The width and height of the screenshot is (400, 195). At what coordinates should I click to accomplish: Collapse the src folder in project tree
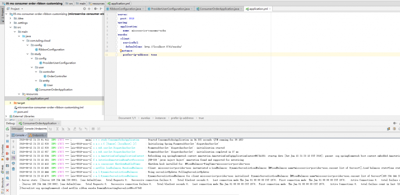[10, 27]
